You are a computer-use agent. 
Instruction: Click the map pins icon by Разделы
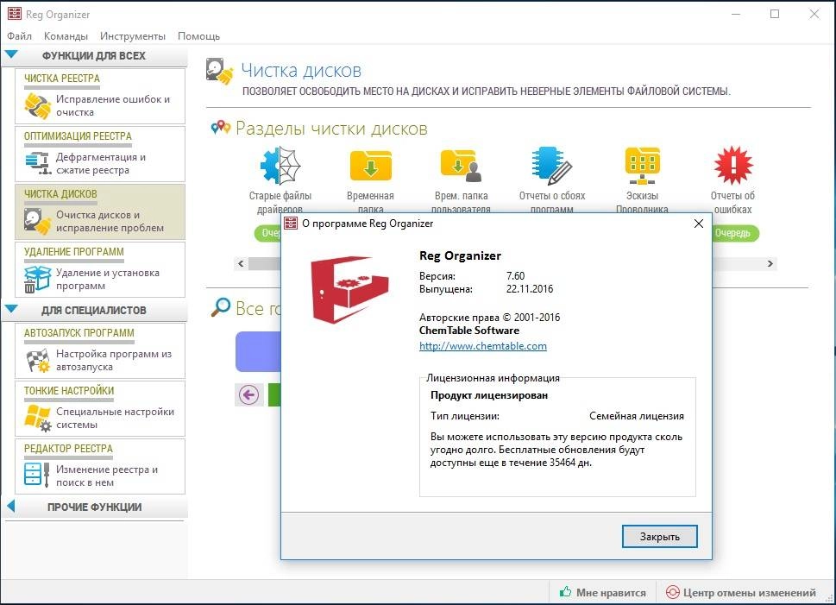[x=220, y=128]
